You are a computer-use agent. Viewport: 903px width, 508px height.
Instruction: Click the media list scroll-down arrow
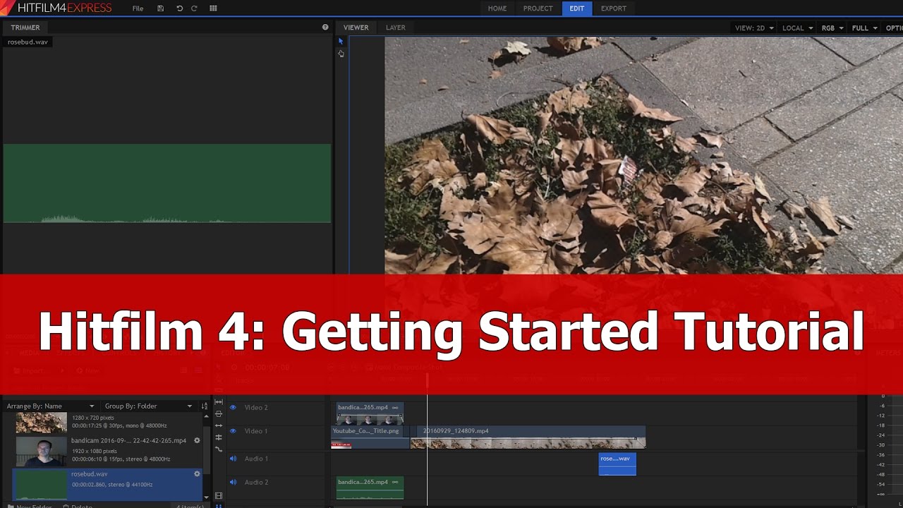click(x=206, y=497)
